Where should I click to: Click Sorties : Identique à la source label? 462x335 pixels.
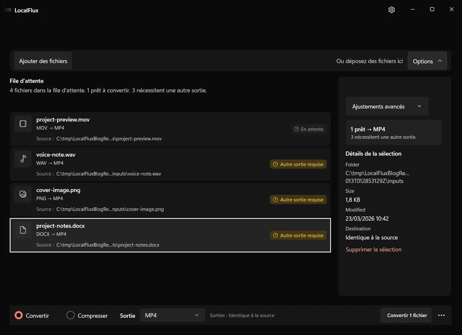point(242,315)
